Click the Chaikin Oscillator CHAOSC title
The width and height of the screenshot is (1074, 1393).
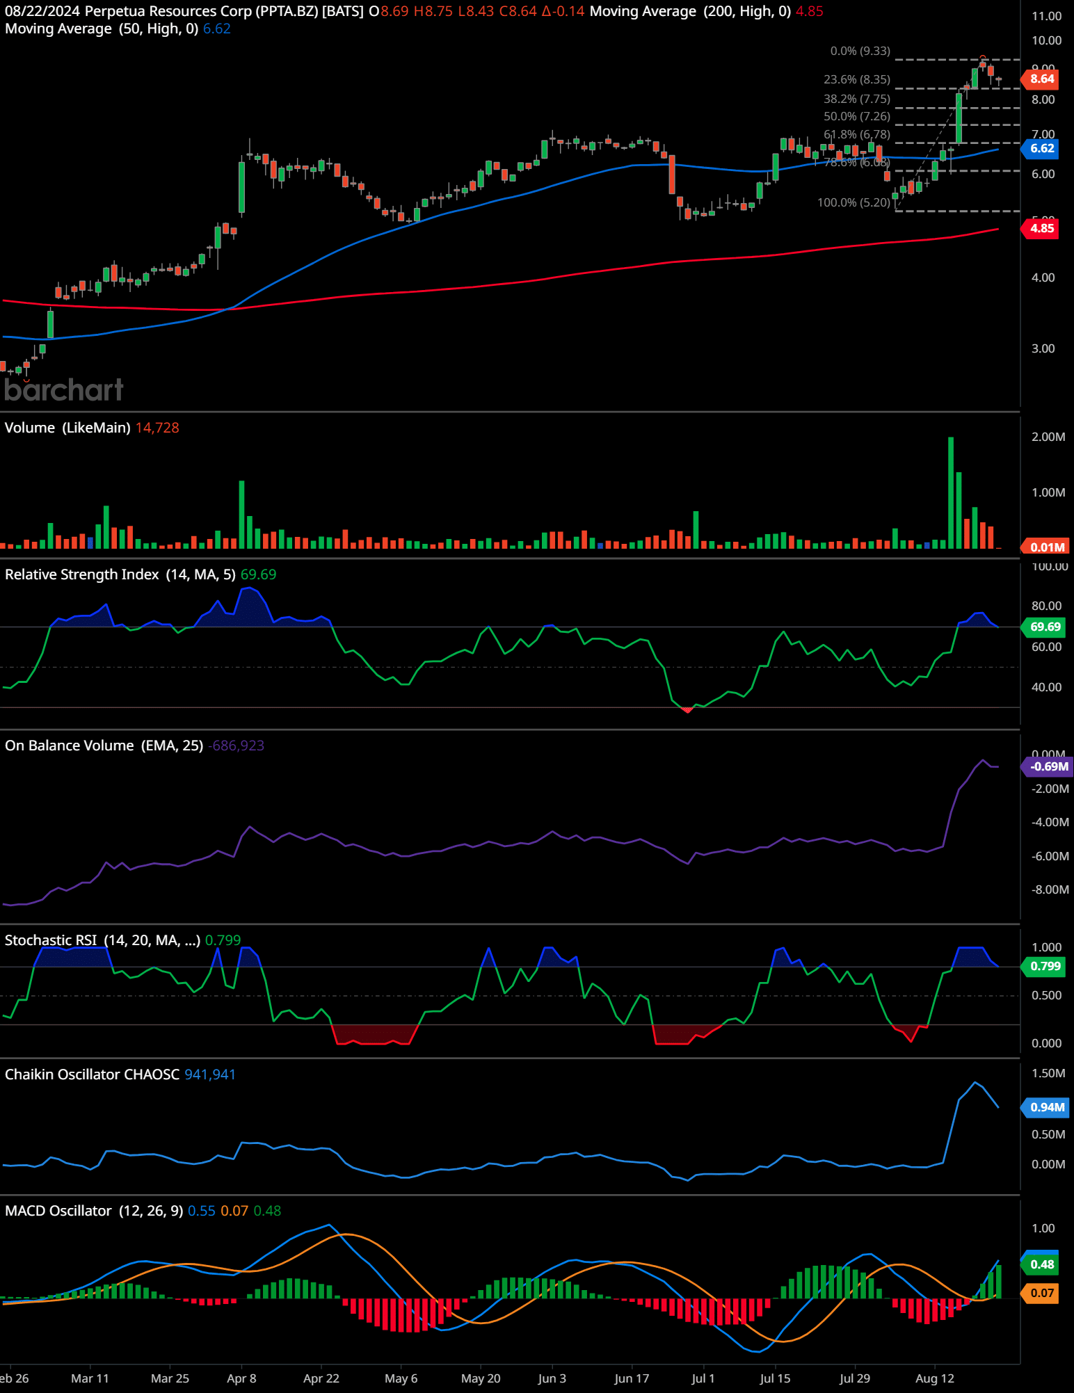93,1075
